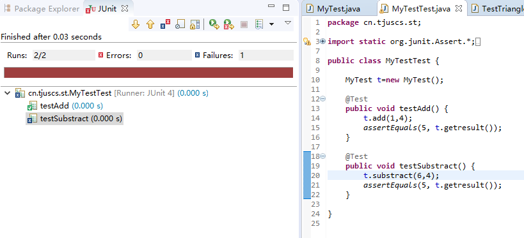Screen dimensions: 524x238
Task: Minimize the JUnit view panel
Action: point(271,6)
